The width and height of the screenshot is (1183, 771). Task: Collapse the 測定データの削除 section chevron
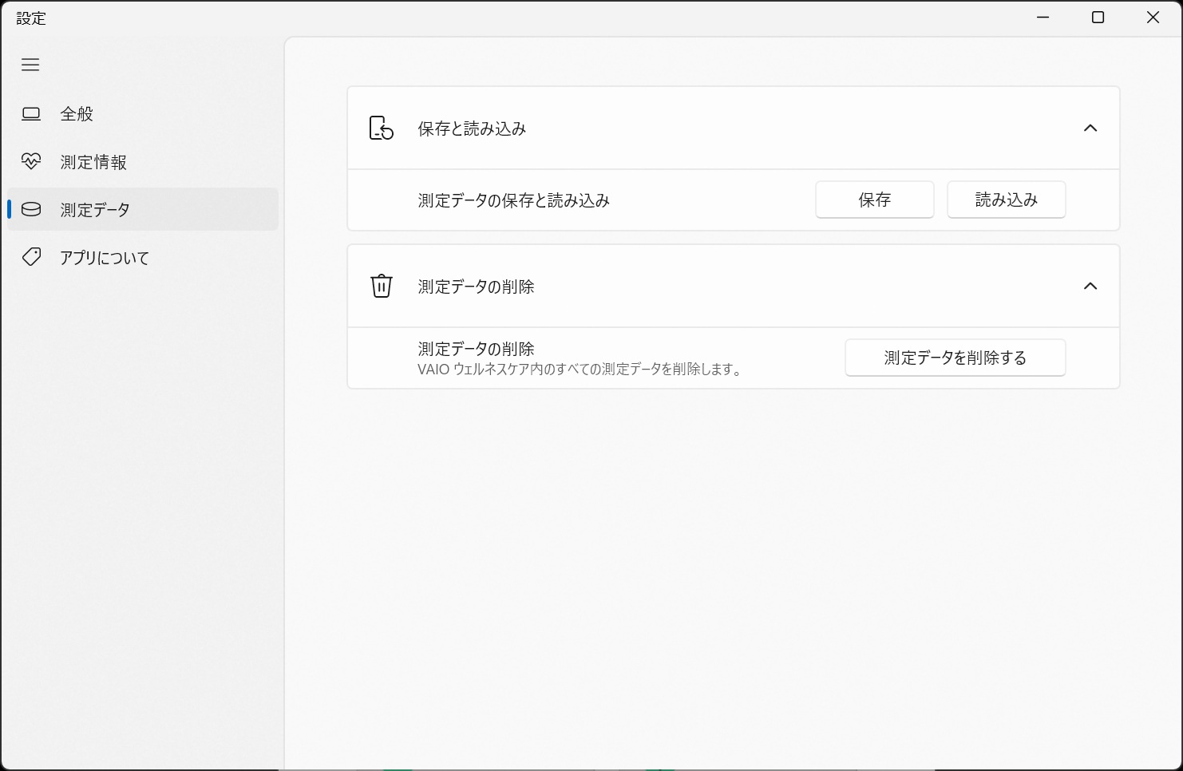tap(1090, 286)
